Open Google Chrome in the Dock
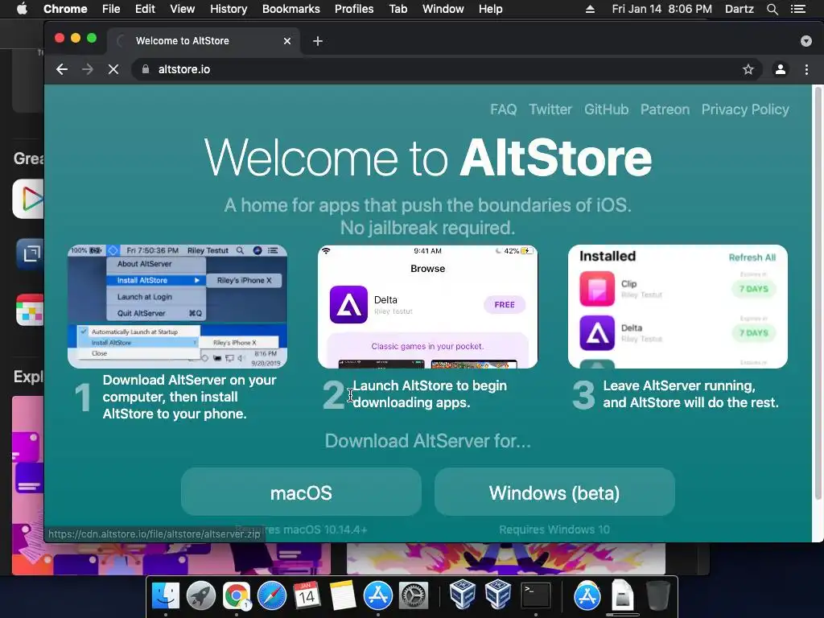 click(x=237, y=596)
